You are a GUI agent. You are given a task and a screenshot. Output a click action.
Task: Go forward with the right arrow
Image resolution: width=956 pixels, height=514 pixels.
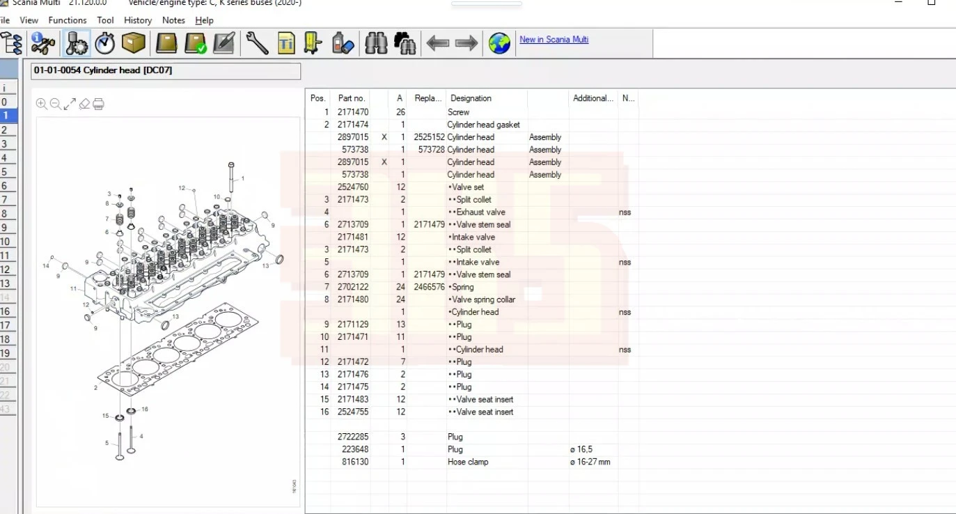[x=467, y=43]
